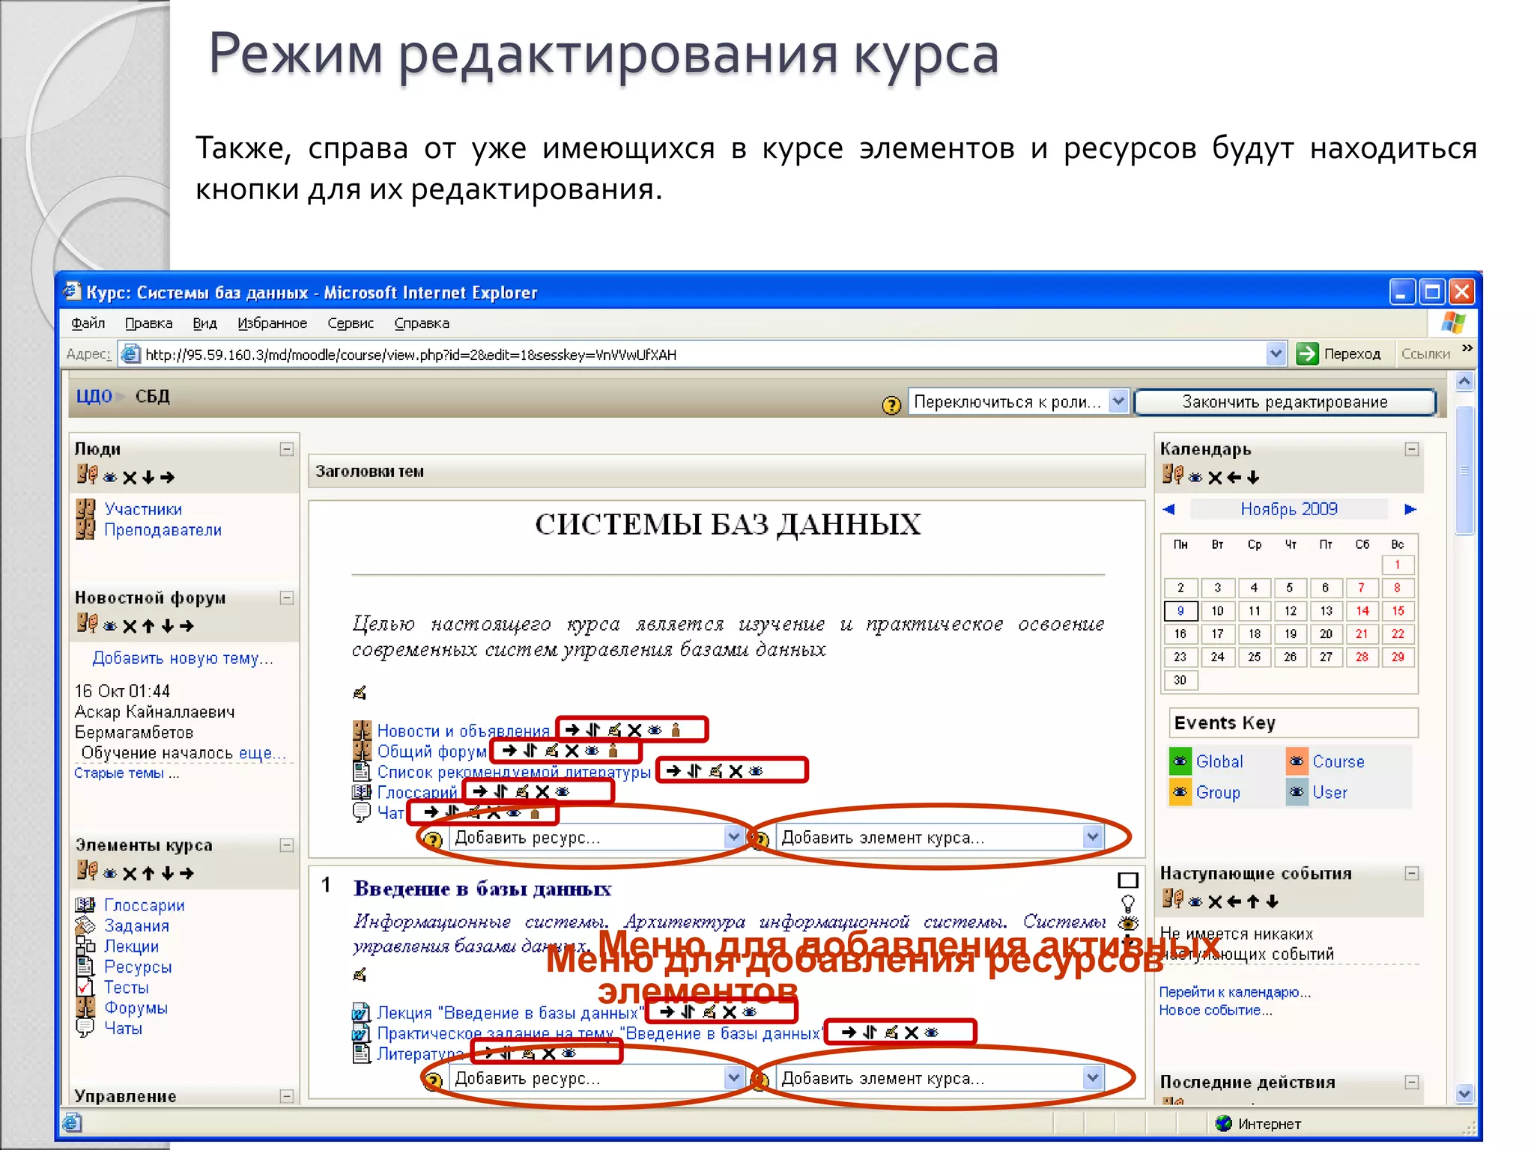Viewport: 1534px width, 1150px height.
Task: Delete Общий форум using its X icon
Action: pos(572,751)
